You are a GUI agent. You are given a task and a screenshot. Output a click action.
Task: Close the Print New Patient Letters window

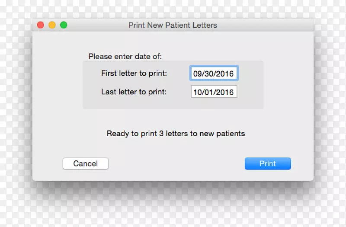pos(41,25)
